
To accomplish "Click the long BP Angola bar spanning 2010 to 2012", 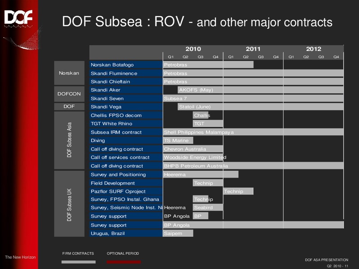I will click(x=253, y=225).
